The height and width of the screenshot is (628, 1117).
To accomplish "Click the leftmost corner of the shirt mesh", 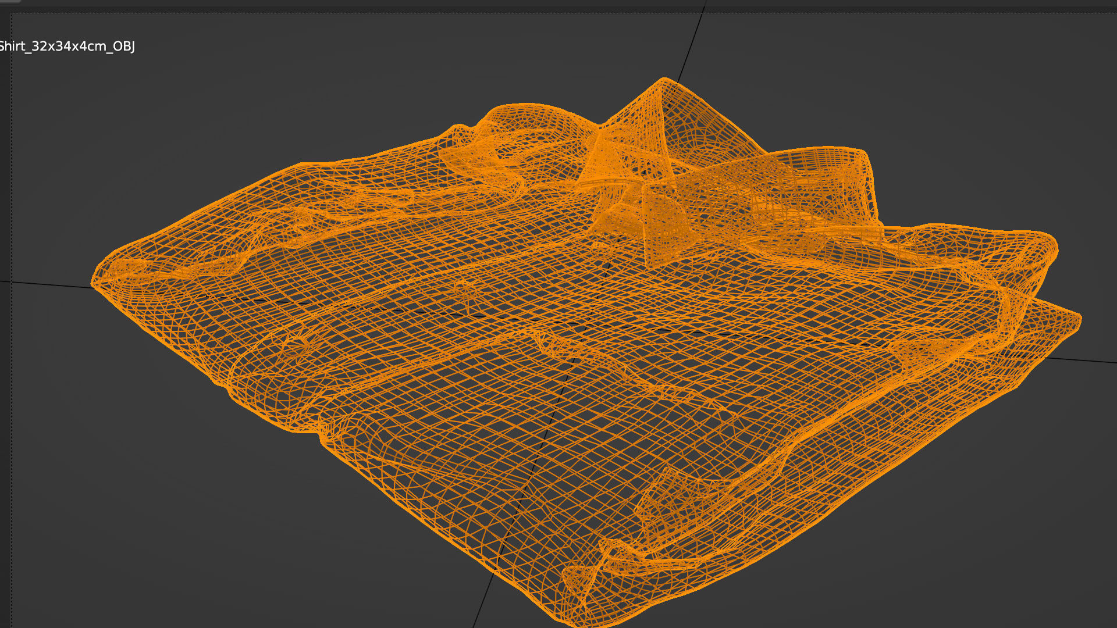I will click(95, 285).
